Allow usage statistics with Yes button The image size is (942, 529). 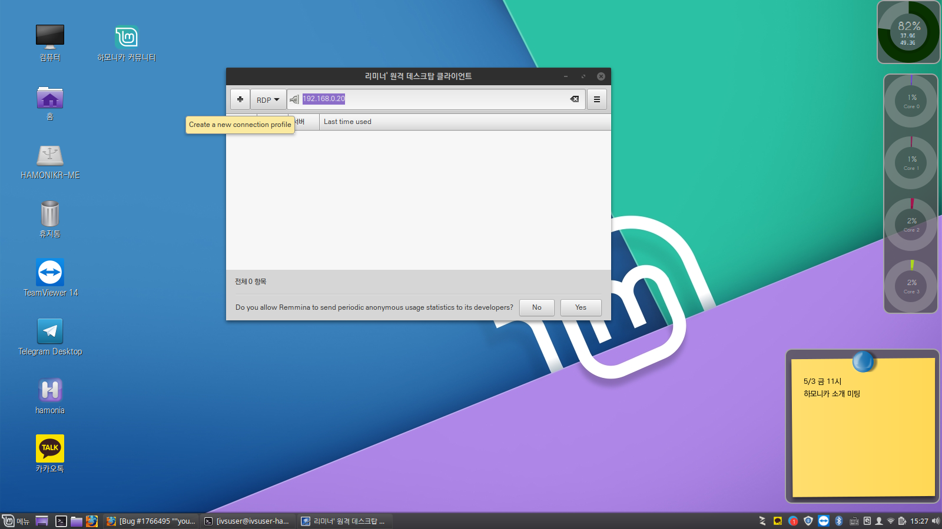click(581, 307)
